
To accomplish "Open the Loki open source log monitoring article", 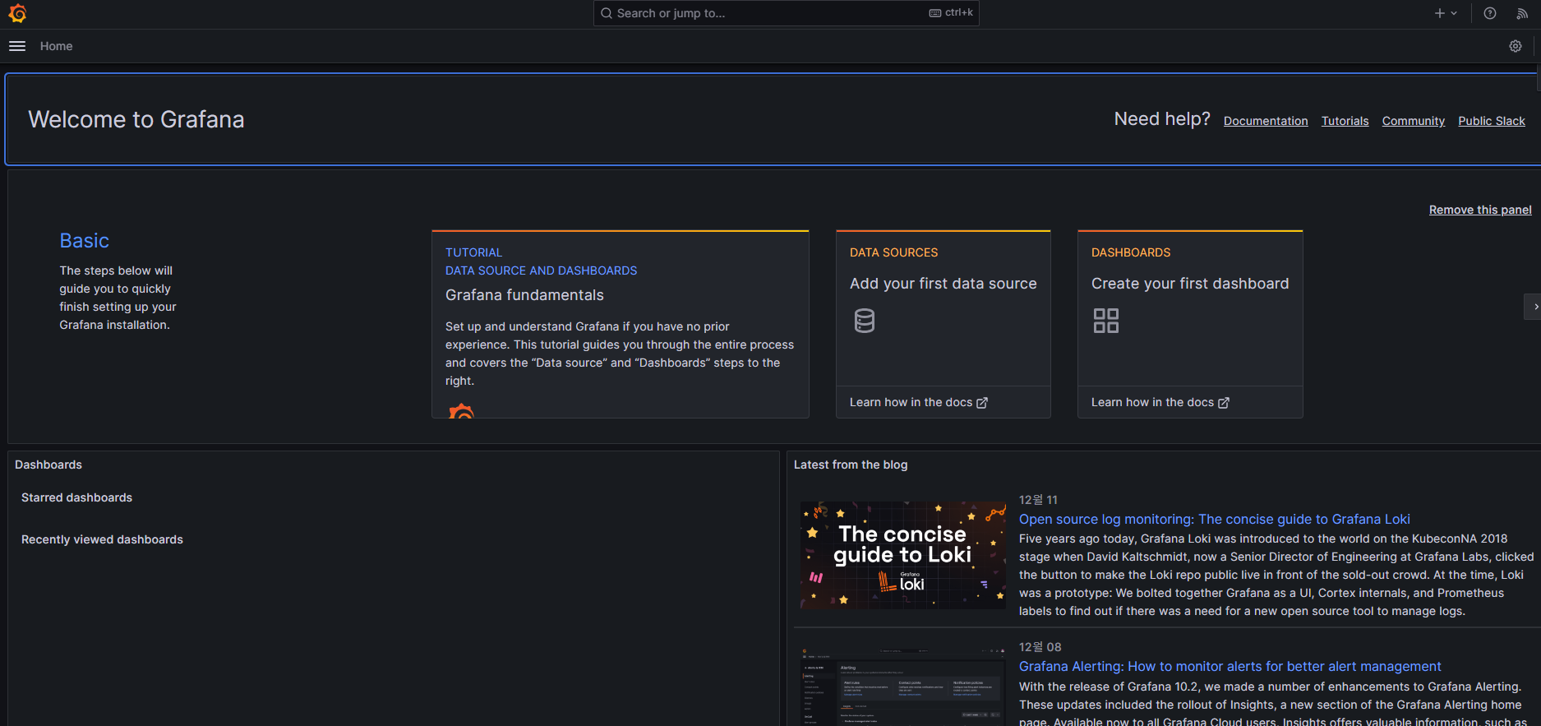I will click(1215, 519).
